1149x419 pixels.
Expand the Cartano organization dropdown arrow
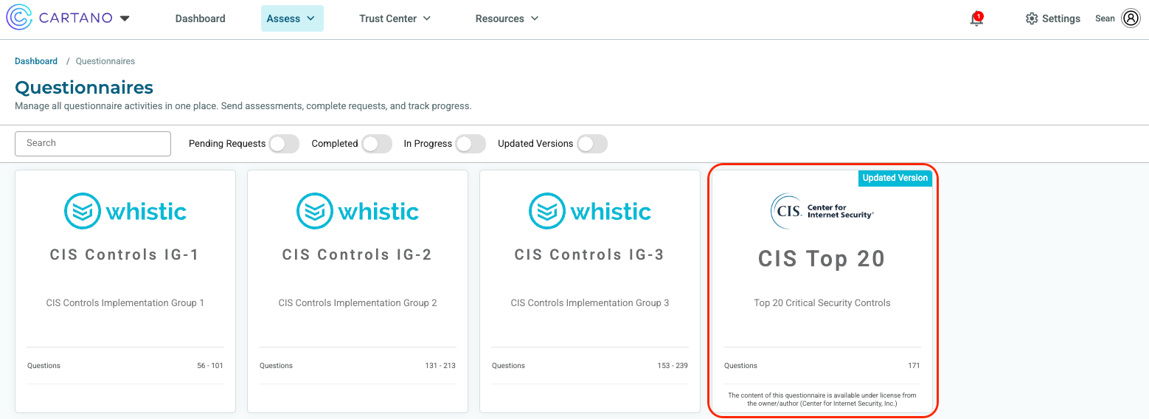125,19
